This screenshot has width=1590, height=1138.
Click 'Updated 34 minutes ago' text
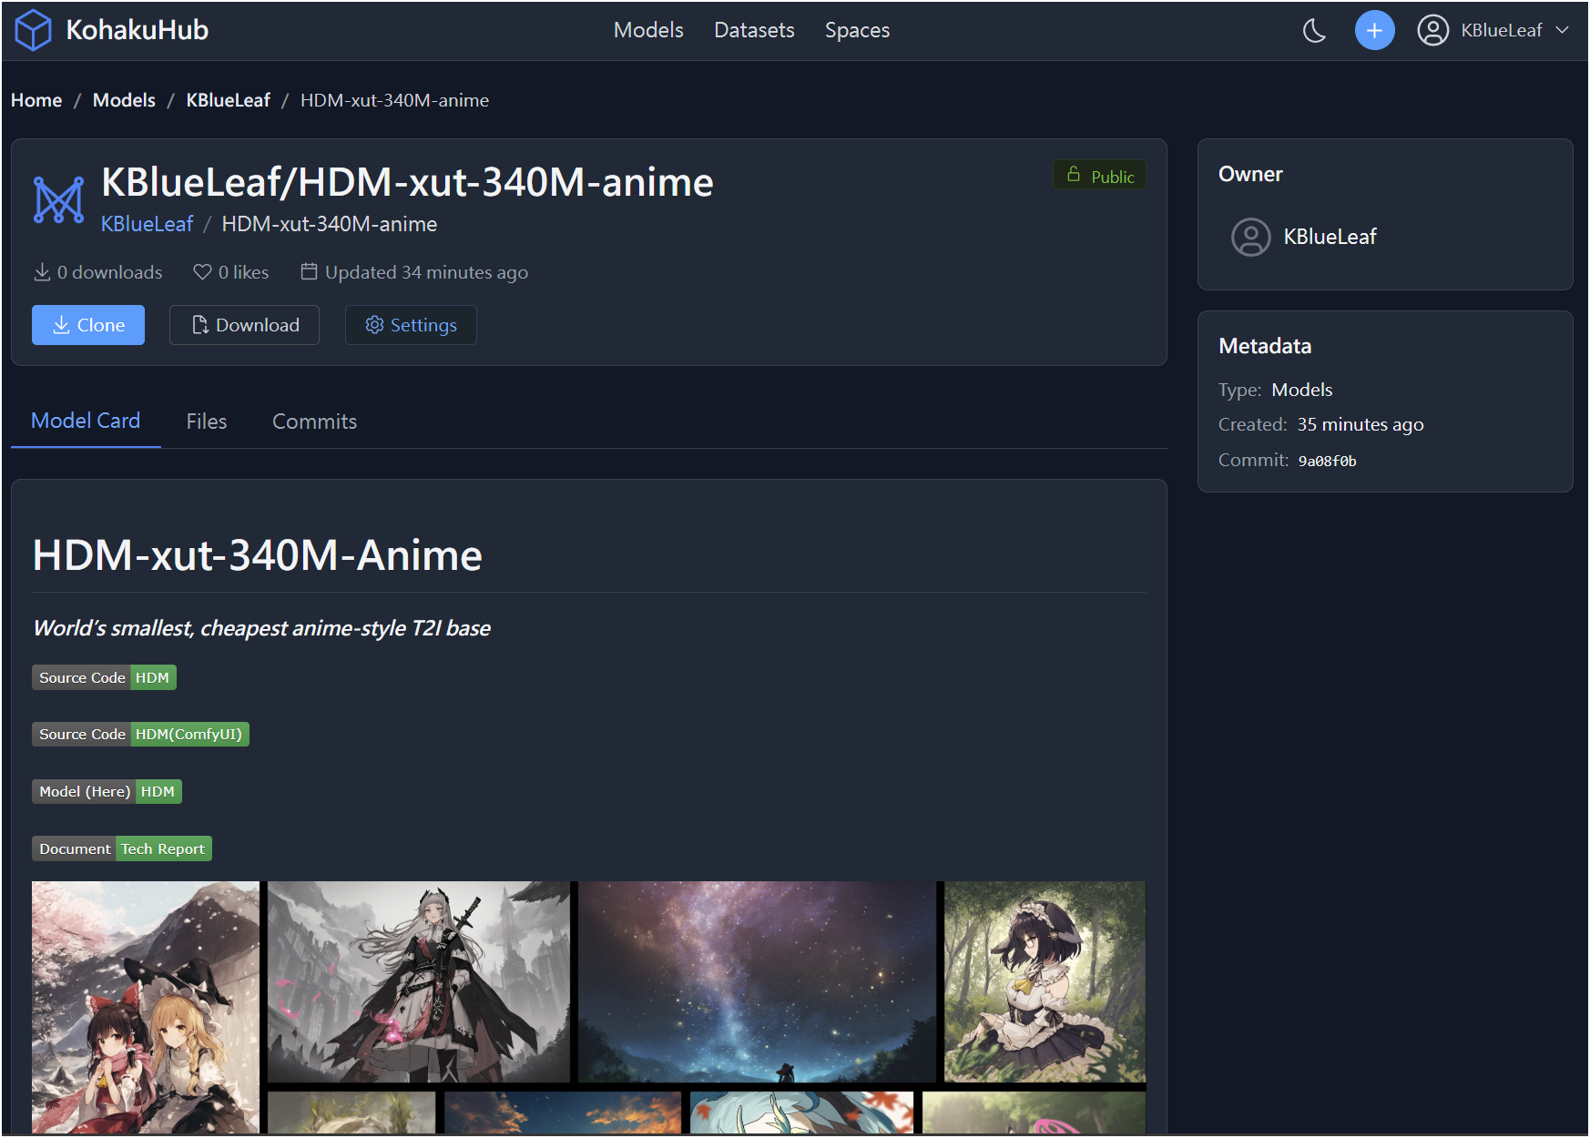[426, 272]
